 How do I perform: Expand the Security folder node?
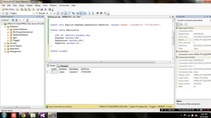pos(5,43)
